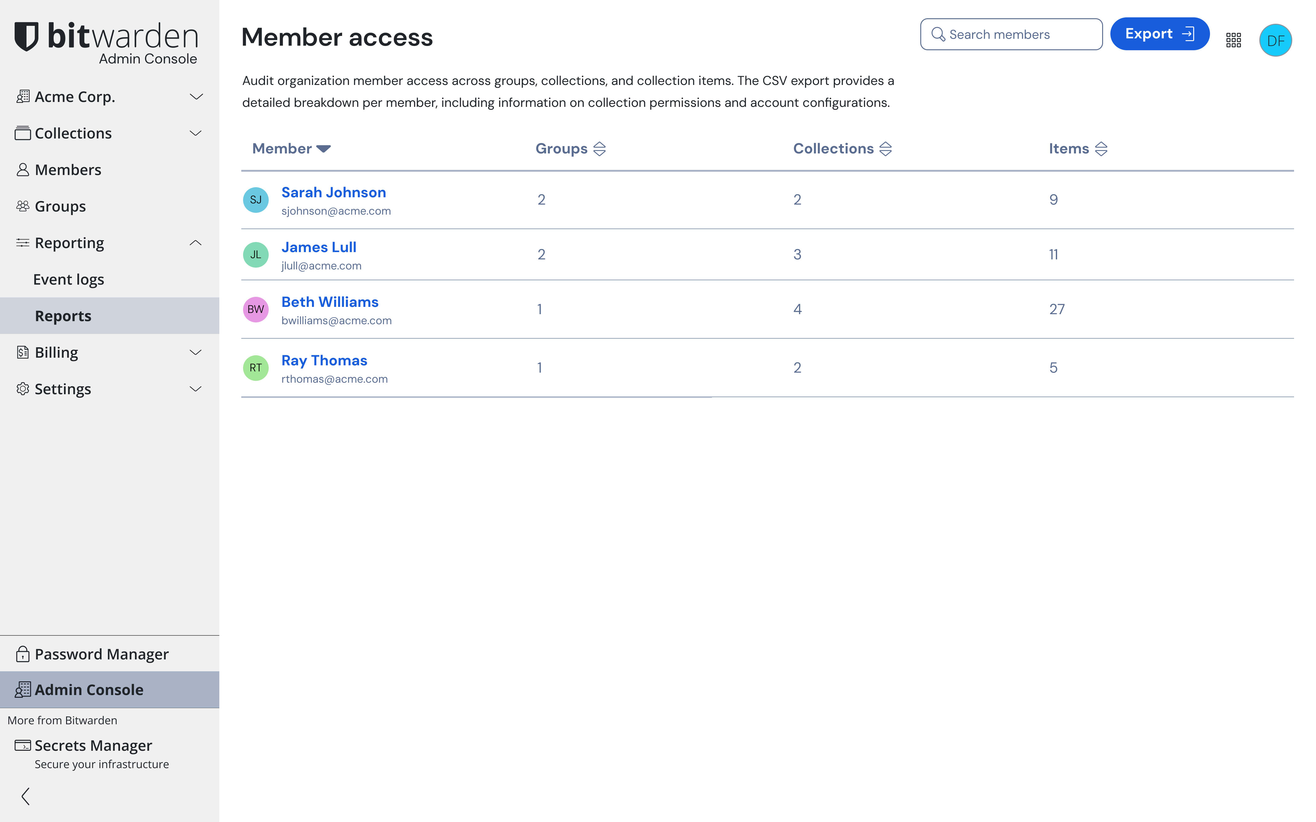Image resolution: width=1316 pixels, height=822 pixels.
Task: Collapse the sidebar with the chevron
Action: tap(24, 796)
